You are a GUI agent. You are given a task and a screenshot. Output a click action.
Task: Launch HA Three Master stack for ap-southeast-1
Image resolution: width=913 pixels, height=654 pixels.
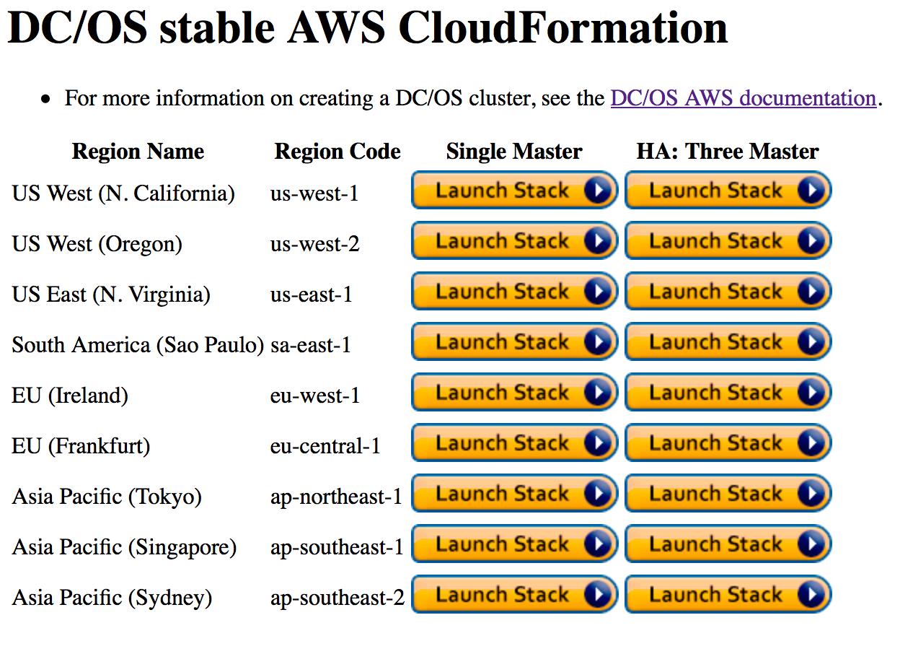tap(728, 544)
